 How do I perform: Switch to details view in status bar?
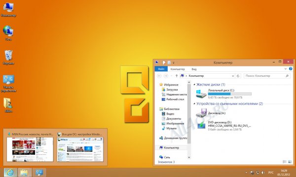(285, 162)
